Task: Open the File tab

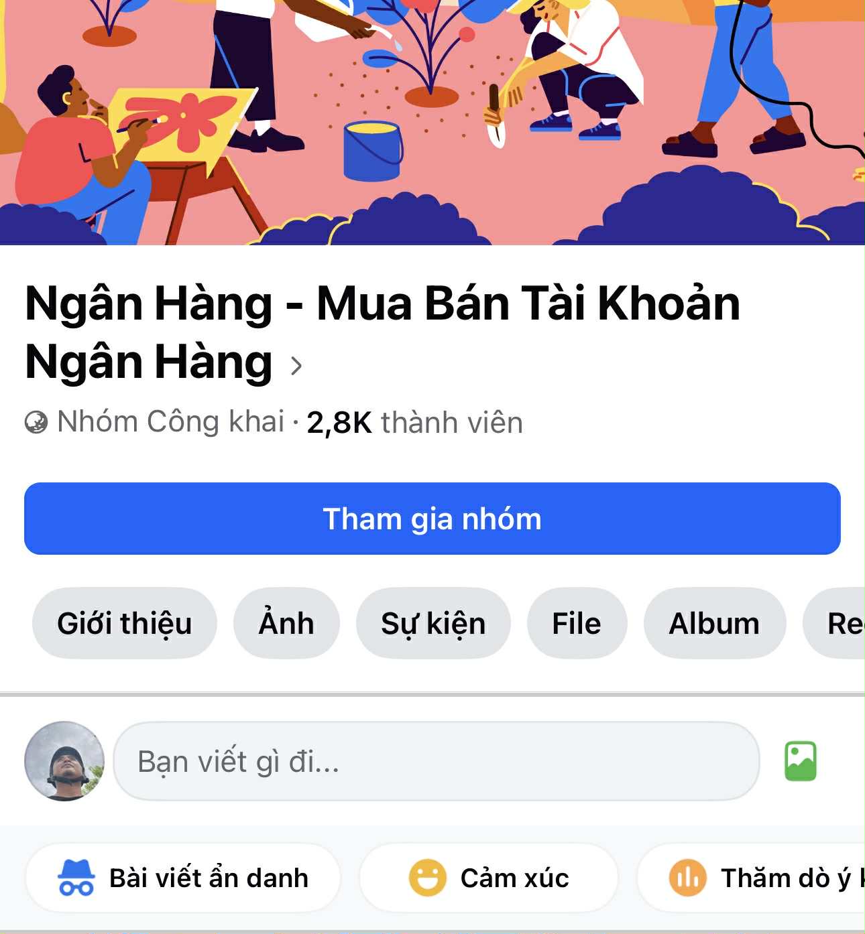Action: coord(577,623)
